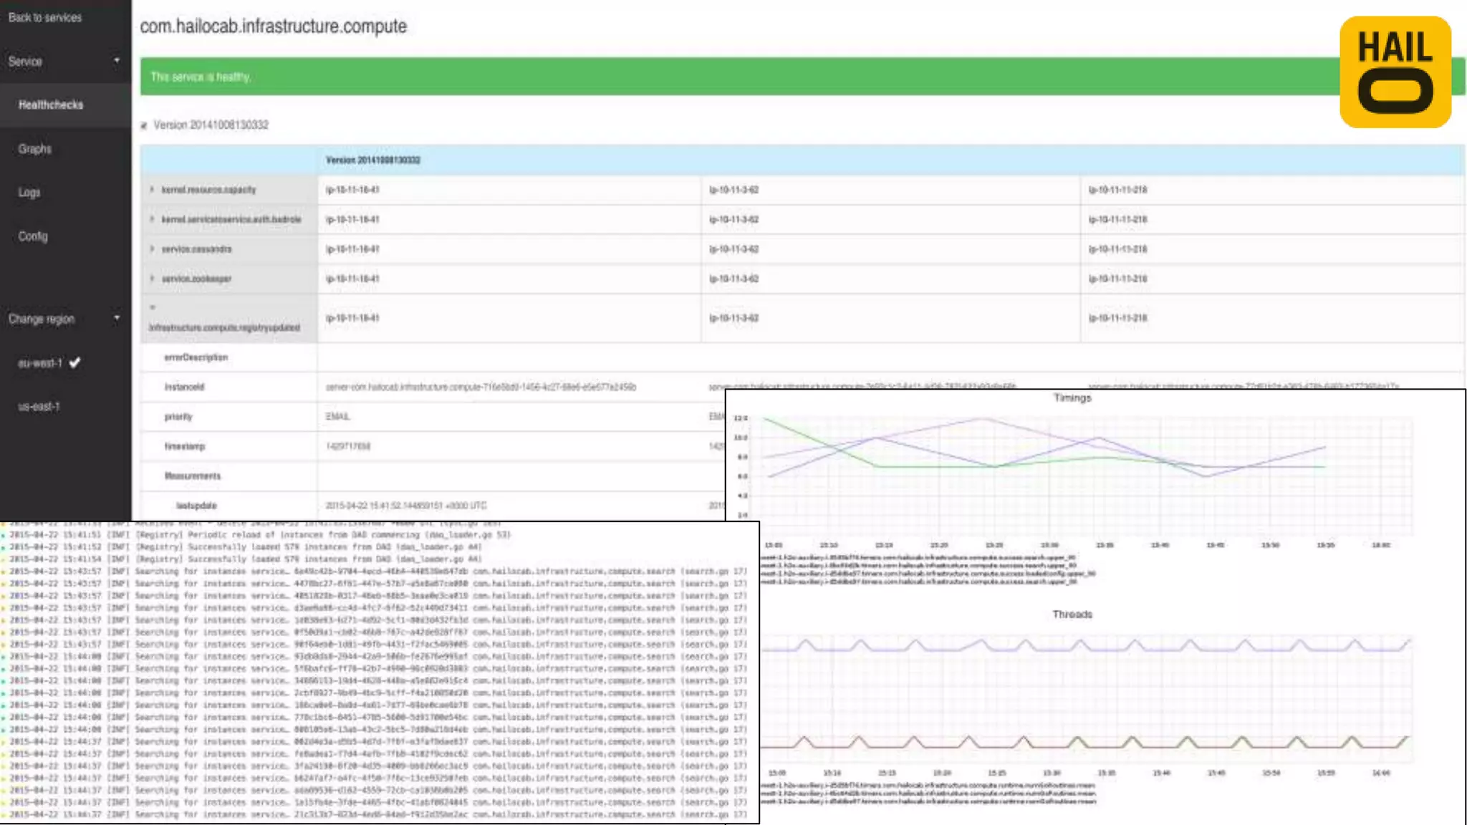
Task: Select the eu-west-1 region
Action: click(40, 363)
